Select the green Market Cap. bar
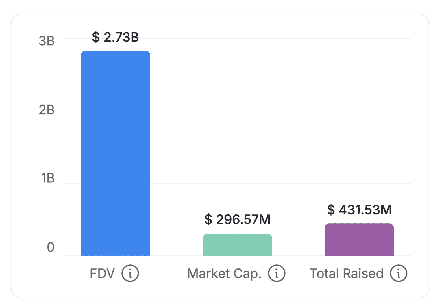 point(237,245)
